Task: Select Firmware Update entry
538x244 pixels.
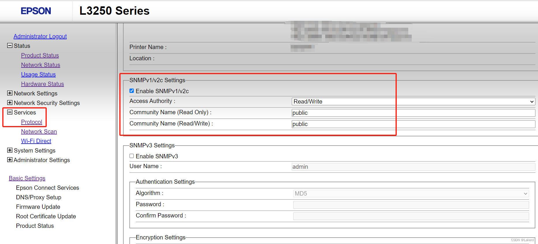Action: [38, 207]
